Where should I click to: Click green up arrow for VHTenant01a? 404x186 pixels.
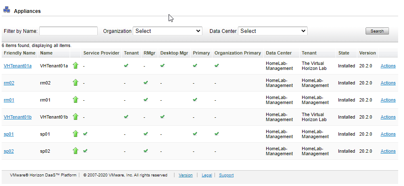(x=76, y=65)
